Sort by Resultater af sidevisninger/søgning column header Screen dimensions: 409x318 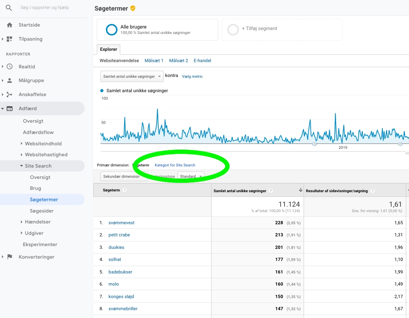[x=337, y=191]
